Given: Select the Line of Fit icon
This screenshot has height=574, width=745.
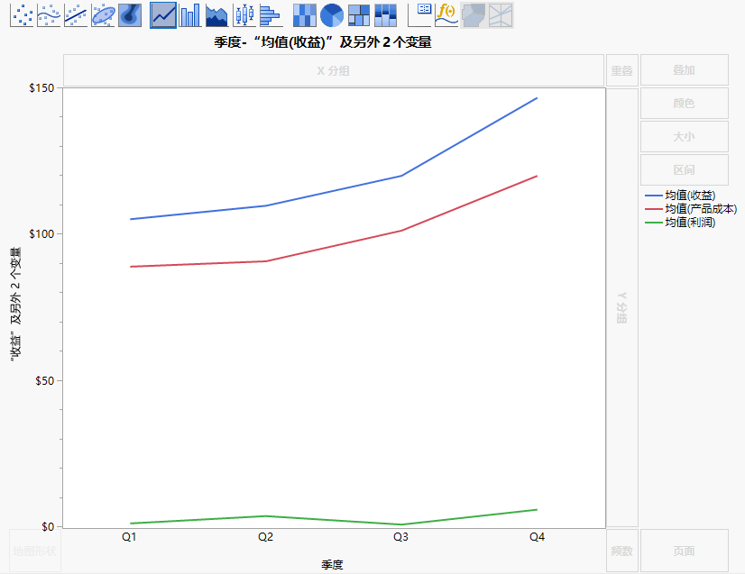Looking at the screenshot, I should pos(76,15).
